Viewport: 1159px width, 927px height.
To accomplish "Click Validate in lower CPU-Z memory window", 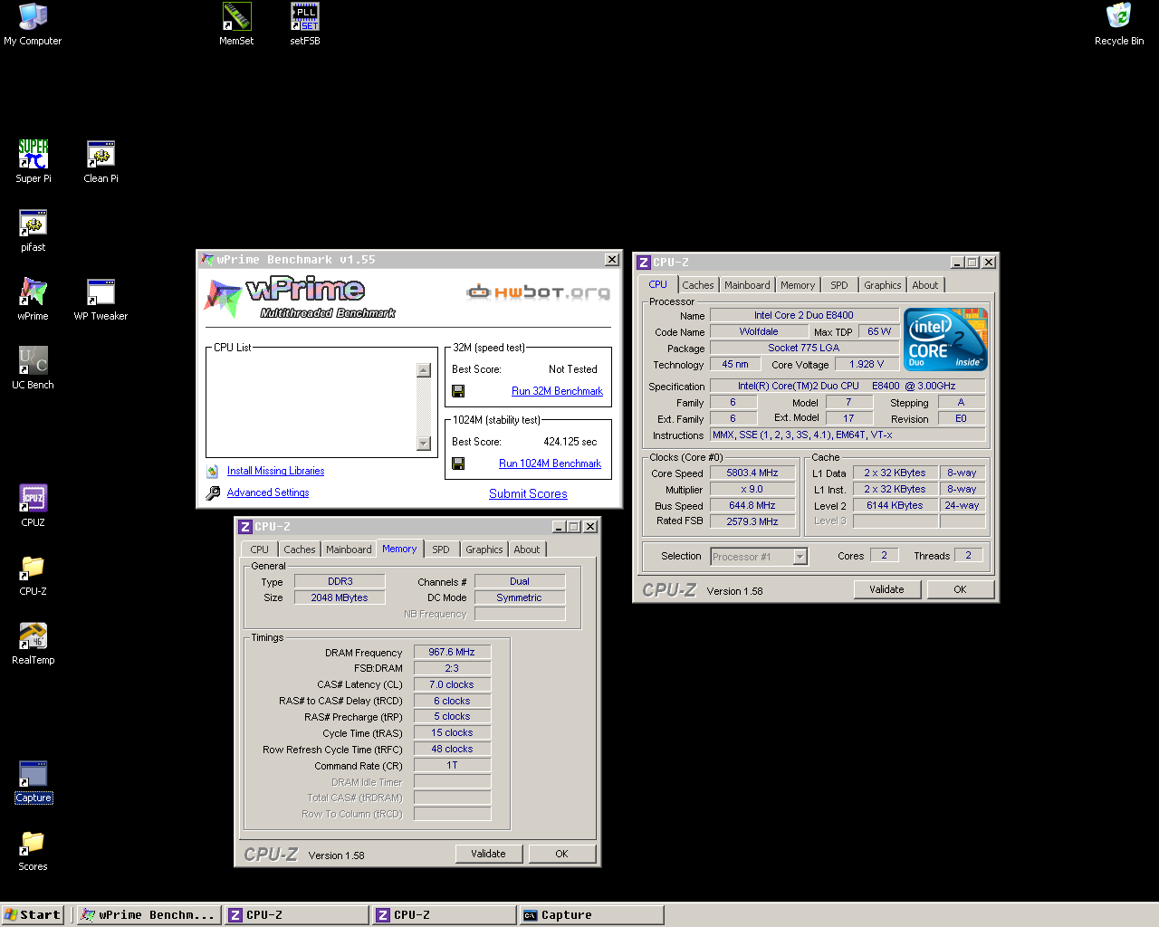I will pyautogui.click(x=488, y=854).
